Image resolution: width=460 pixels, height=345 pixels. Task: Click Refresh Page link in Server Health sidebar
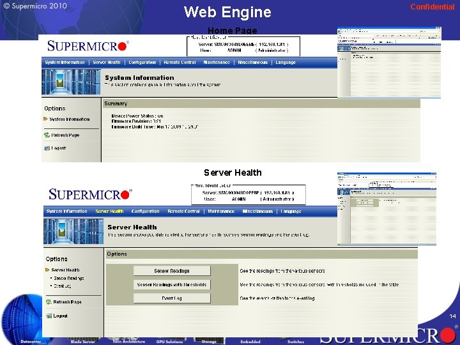click(x=67, y=302)
